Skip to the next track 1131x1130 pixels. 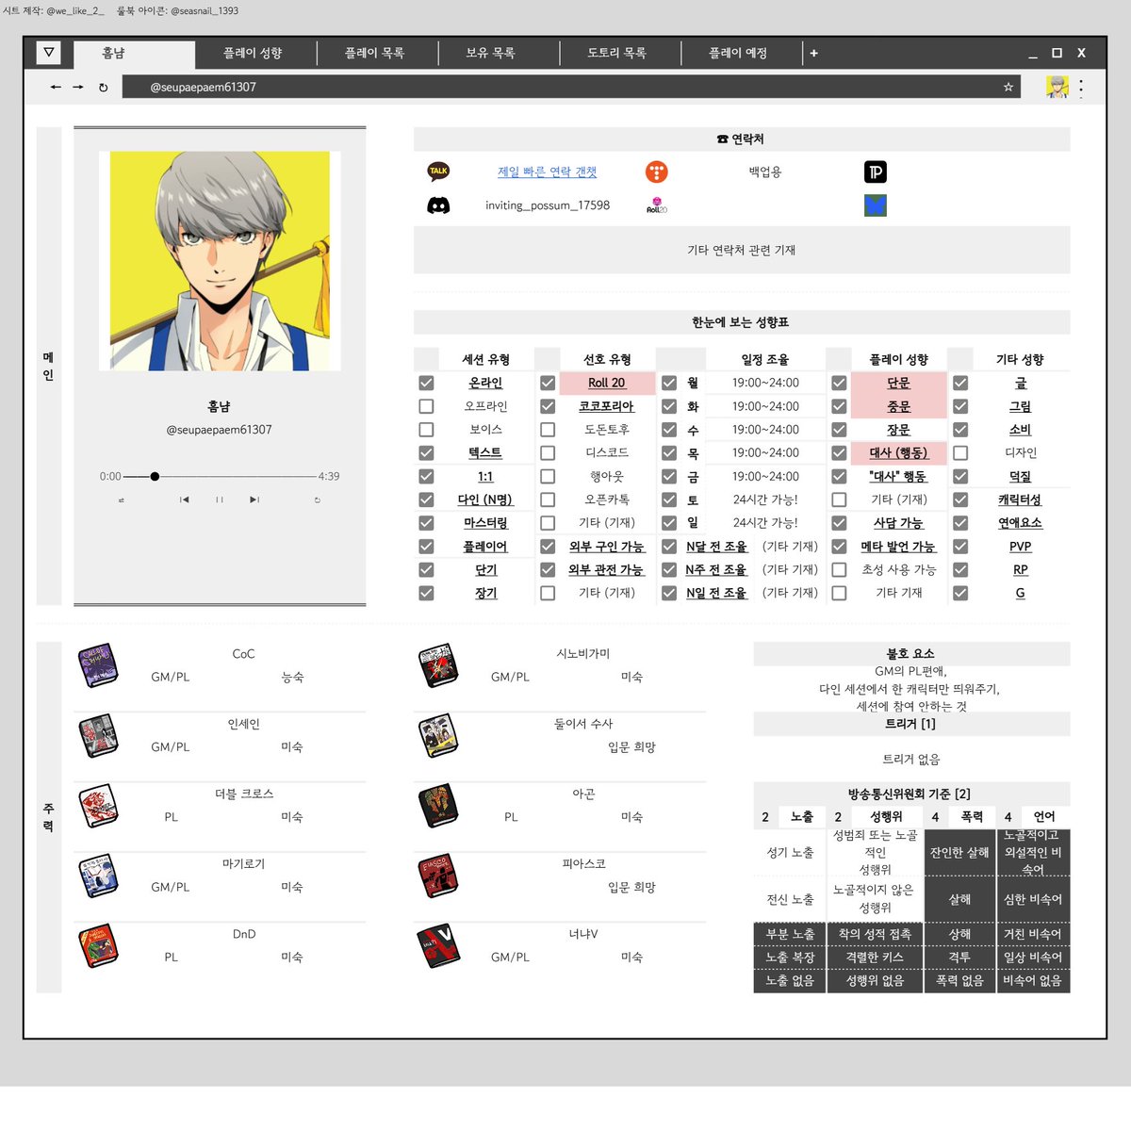(254, 499)
